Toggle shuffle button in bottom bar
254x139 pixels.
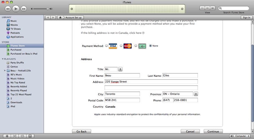coord(15,136)
